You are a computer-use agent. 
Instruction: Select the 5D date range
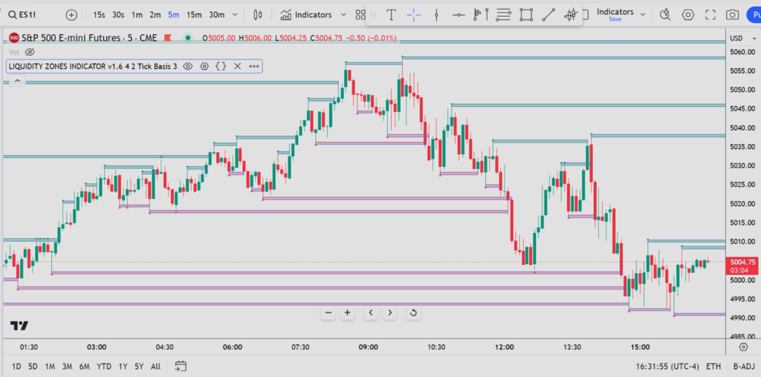tap(33, 367)
